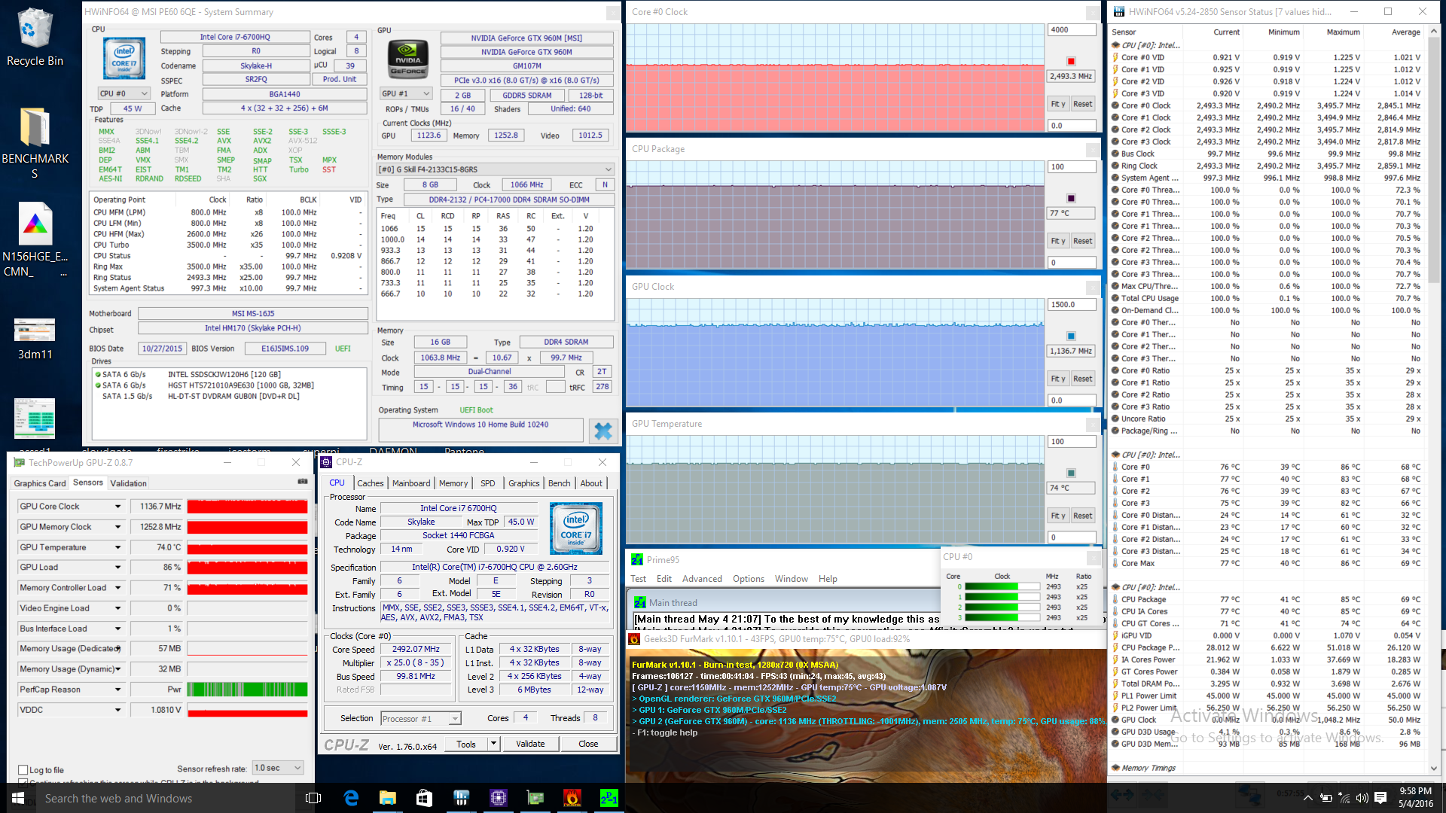Switch to Prime95 via taskbar icon
Viewport: 1446px width, 813px height.
pos(609,798)
